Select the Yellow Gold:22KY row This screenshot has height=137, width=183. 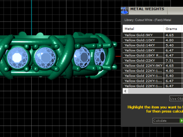[153, 61]
